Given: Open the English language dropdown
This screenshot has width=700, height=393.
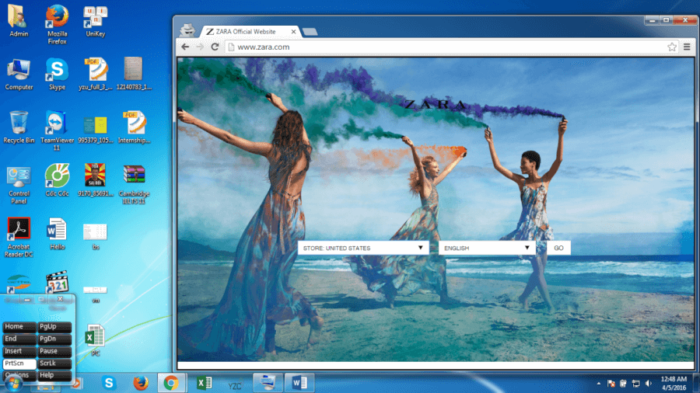Looking at the screenshot, I should (x=487, y=248).
